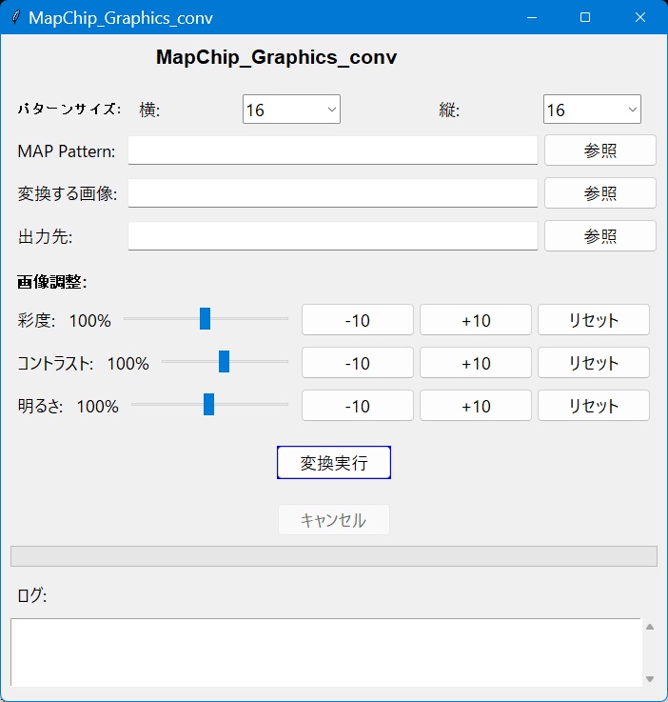
Task: Maximize the MapChip_Graphics_conv window
Action: (585, 17)
